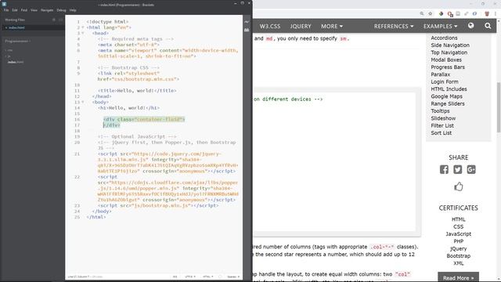Open the Modal Boxes link
The width and height of the screenshot is (501, 282).
pos(446,60)
